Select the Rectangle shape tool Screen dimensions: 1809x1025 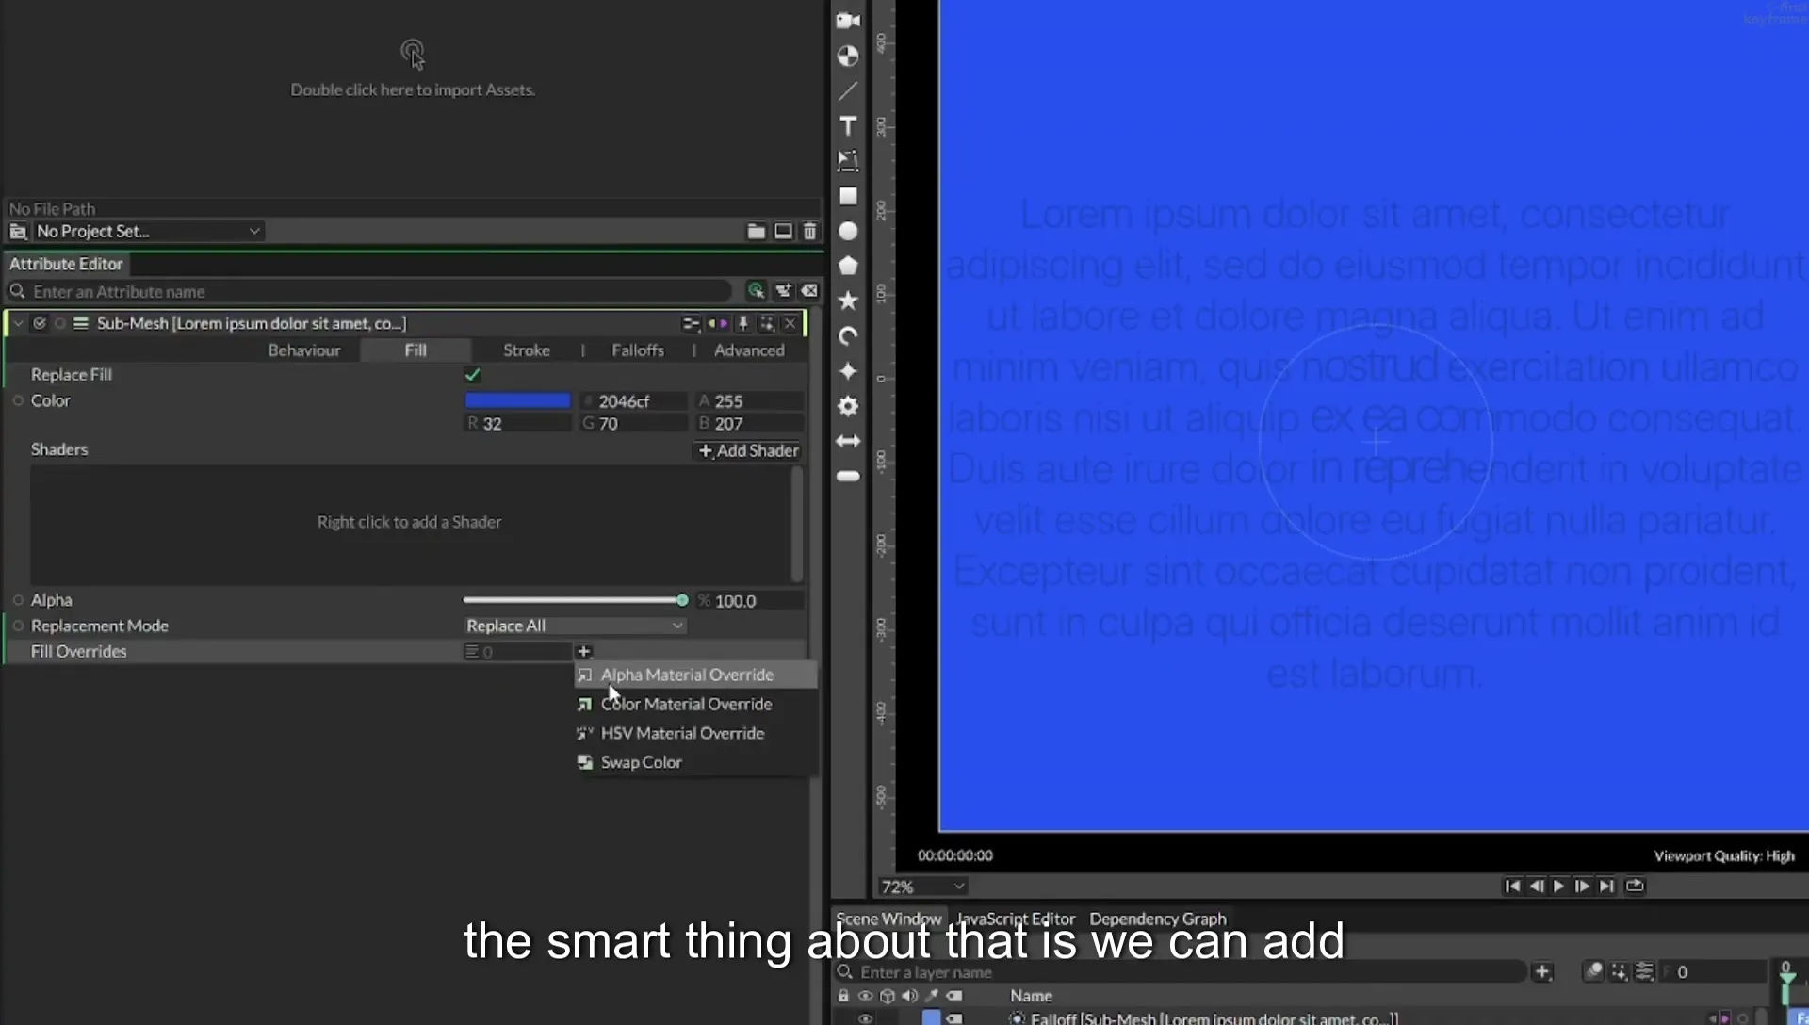coord(848,196)
